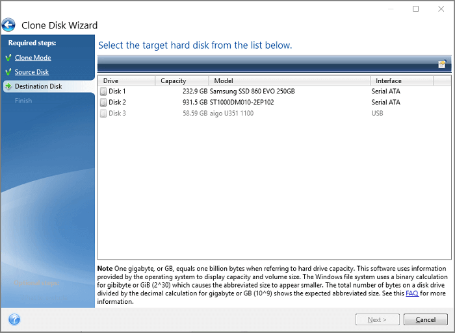Click the Disk 2 drive icon
455x333 pixels.
(x=103, y=103)
